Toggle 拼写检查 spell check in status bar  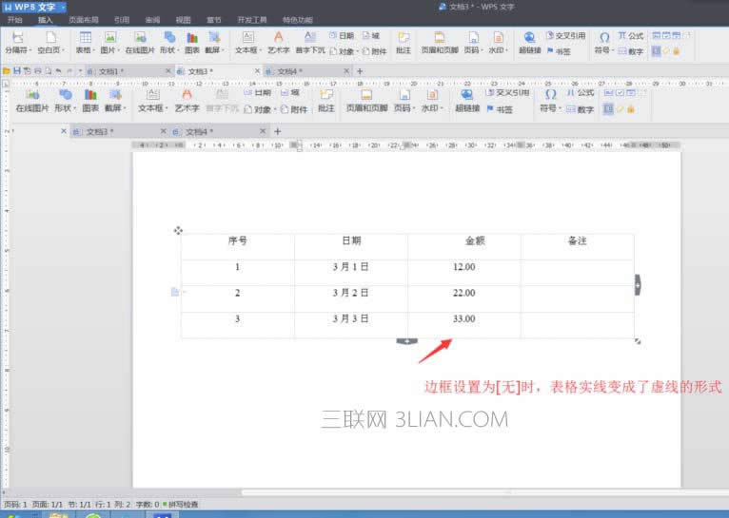[x=181, y=504]
